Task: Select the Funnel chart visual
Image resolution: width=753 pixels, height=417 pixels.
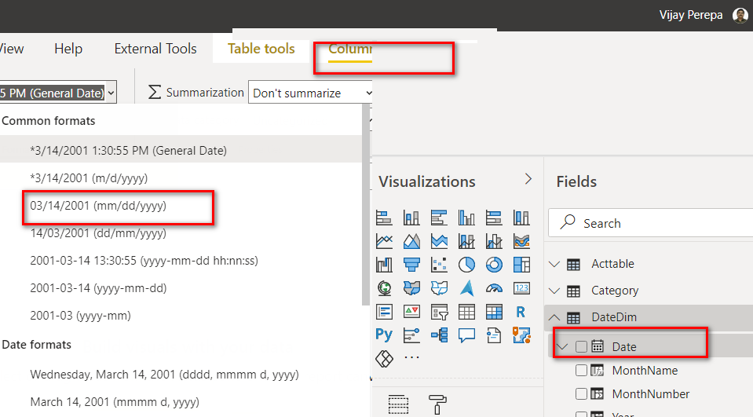Action: 411,264
